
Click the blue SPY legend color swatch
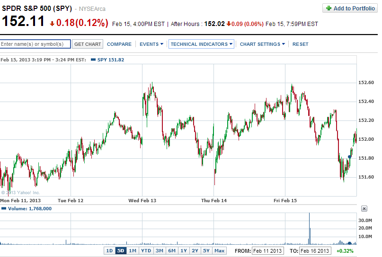pos(93,60)
